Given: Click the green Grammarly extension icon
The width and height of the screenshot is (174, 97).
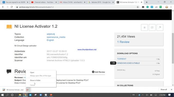Looking at the screenshot, I should (x=147, y=7).
